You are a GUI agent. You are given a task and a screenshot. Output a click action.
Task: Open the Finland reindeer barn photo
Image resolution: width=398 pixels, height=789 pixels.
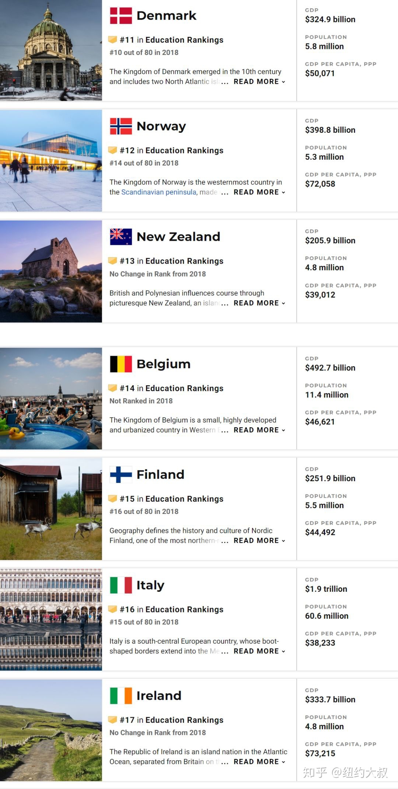click(51, 509)
